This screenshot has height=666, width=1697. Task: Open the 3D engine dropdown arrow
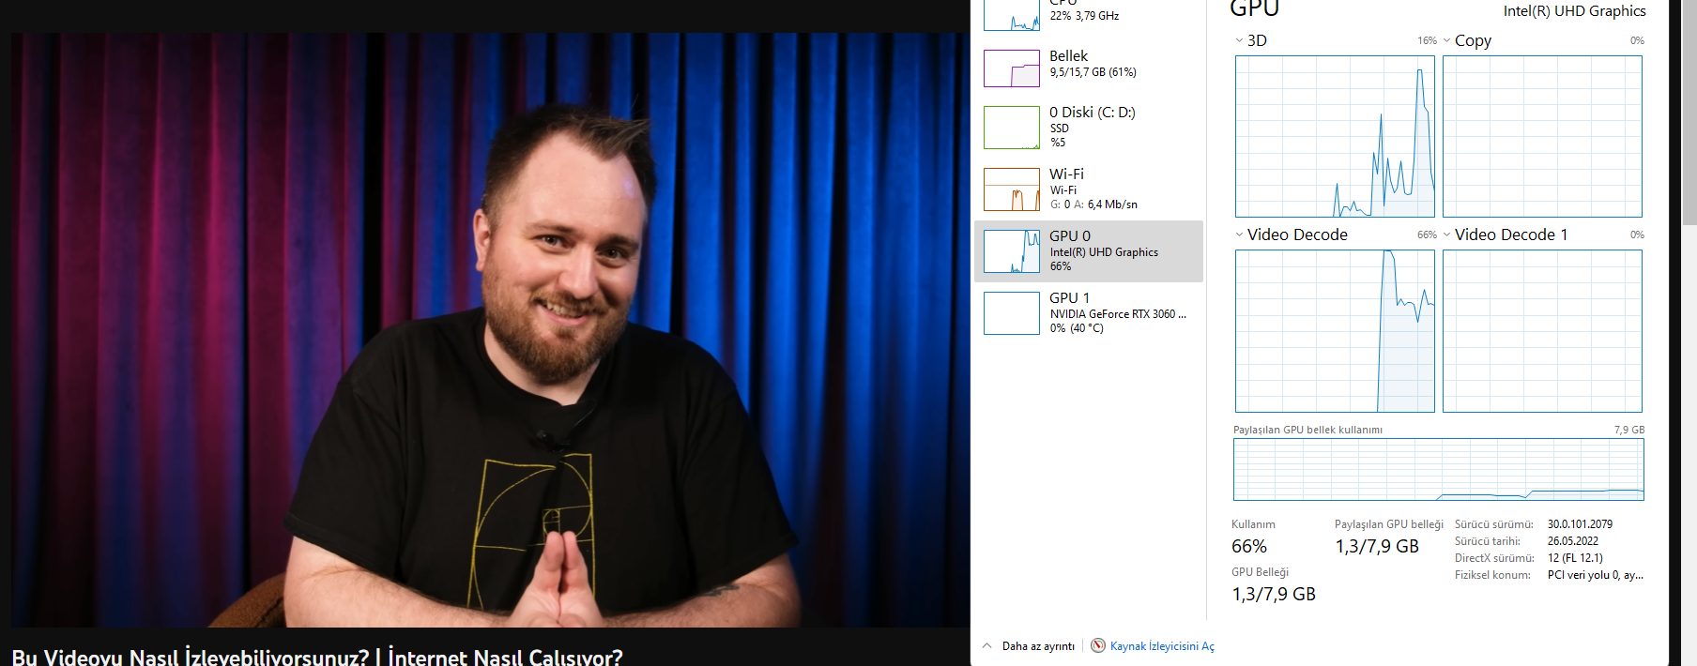click(1239, 40)
